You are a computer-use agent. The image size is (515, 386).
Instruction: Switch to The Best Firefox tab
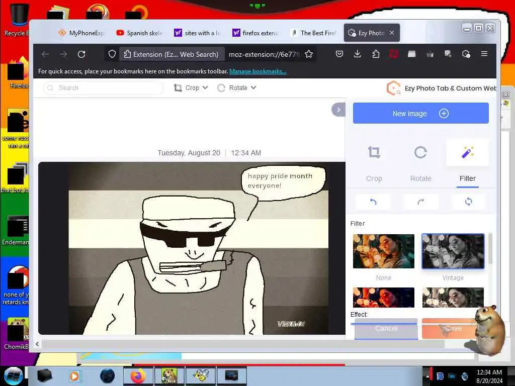point(314,33)
